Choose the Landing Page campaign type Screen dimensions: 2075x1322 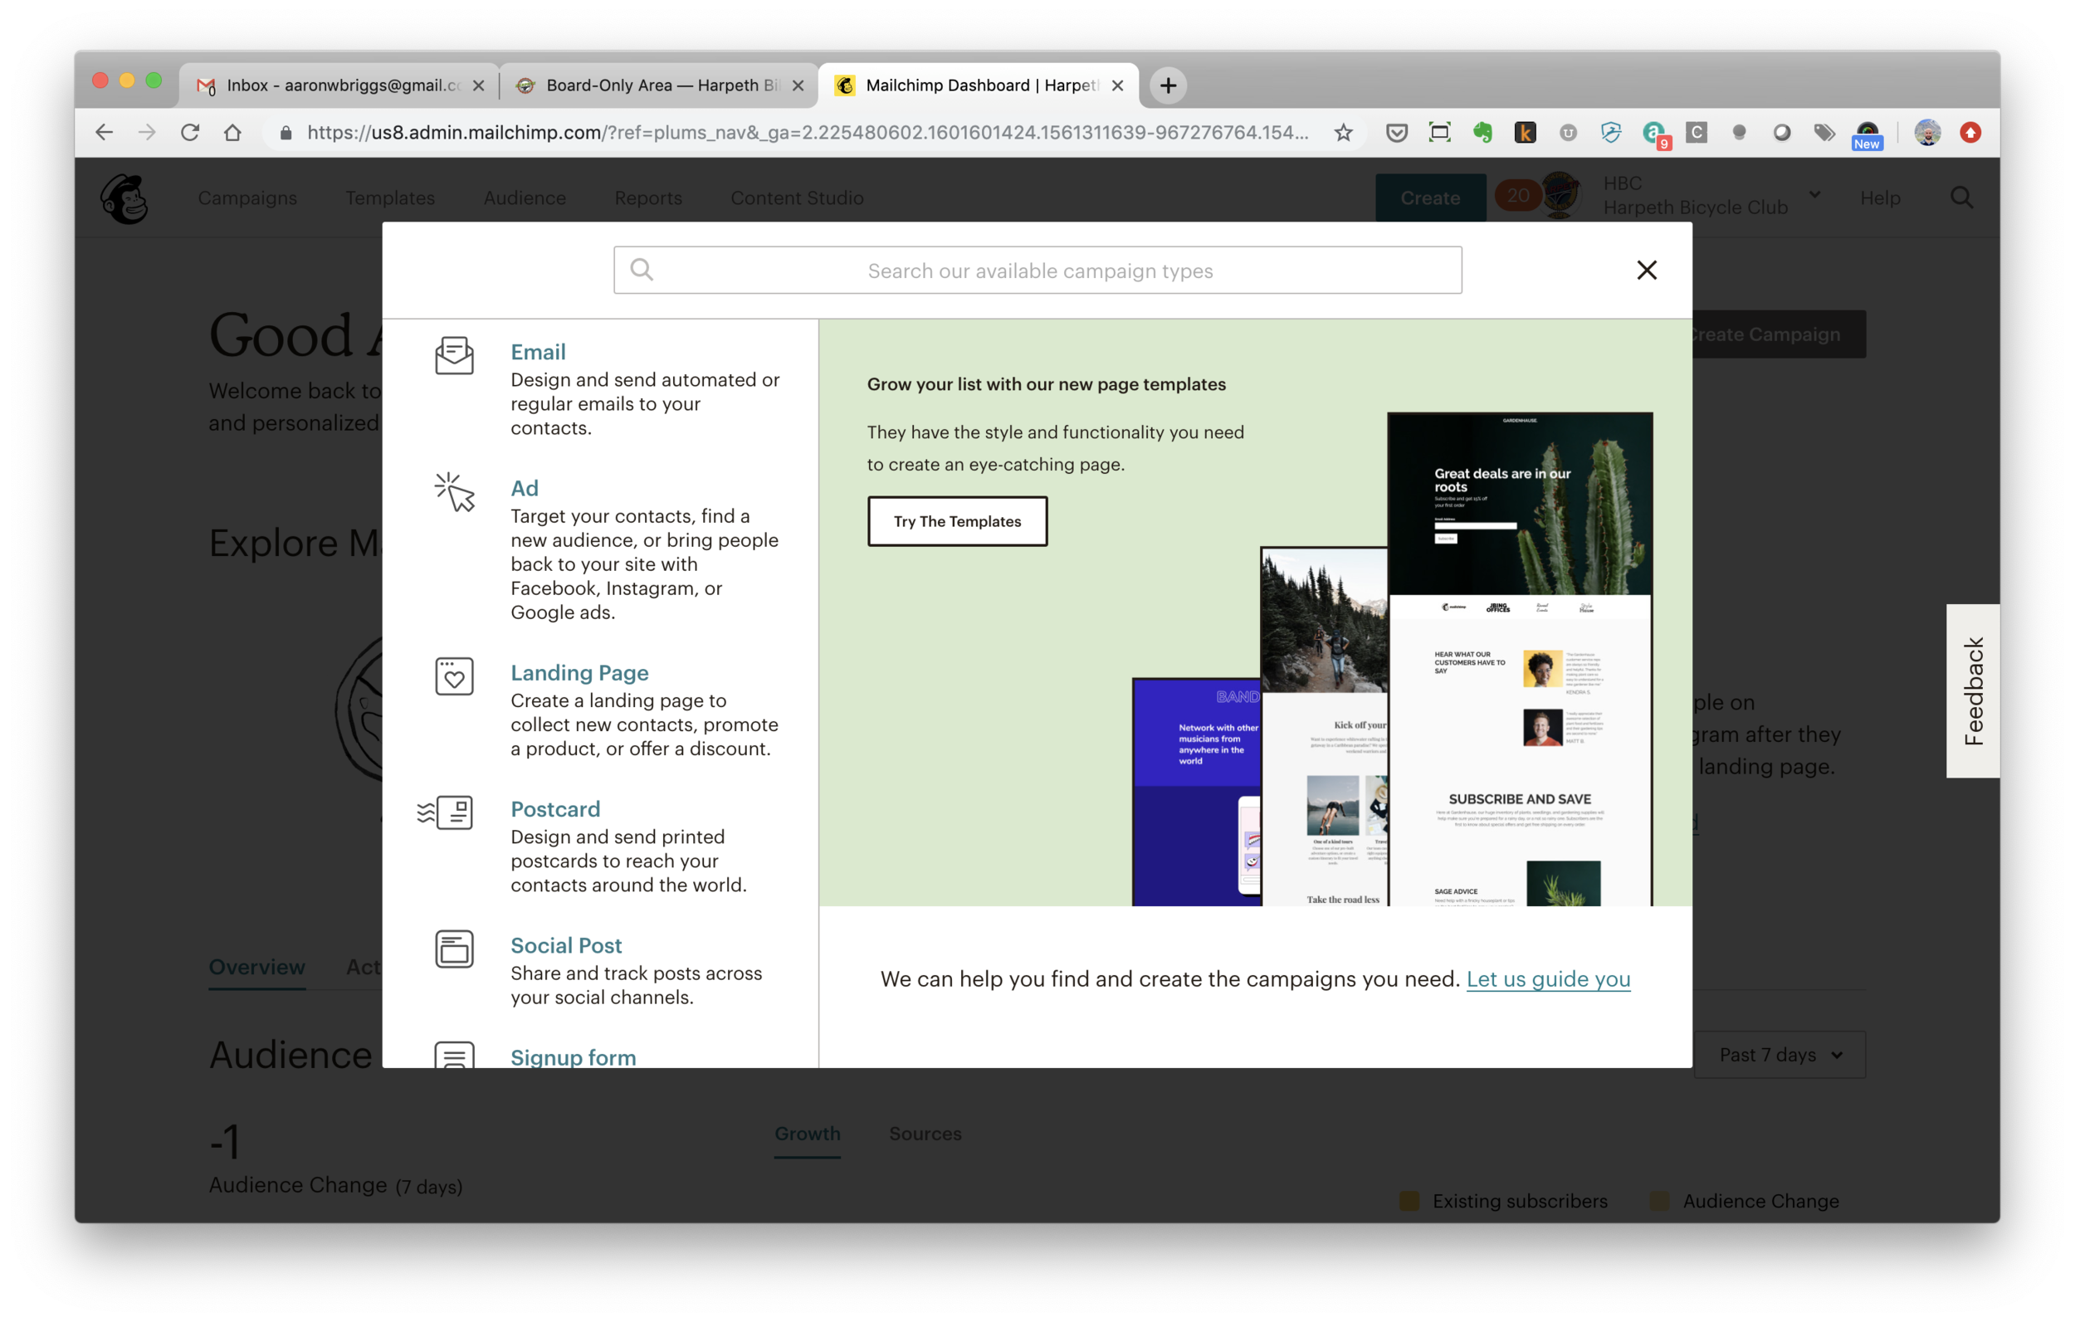579,672
